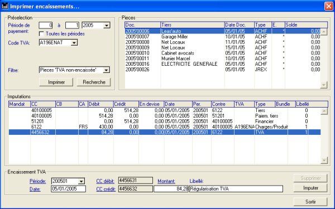Screen dimensions: 335x209
Task: Select piece 2005'00016 ELECTRICITE GENERALE
Action: coord(223,64)
